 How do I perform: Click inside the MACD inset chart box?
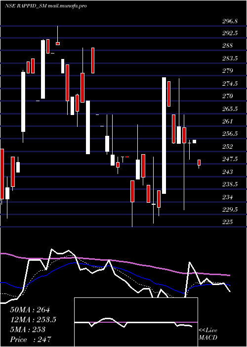click(136, 322)
